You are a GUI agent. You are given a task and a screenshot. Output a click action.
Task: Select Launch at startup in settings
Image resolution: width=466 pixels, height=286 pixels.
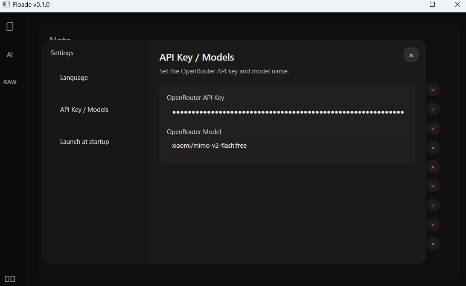[x=84, y=141]
